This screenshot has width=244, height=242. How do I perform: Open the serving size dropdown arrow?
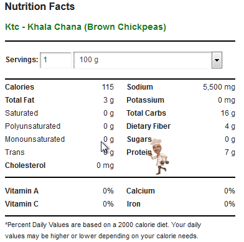coord(217,60)
